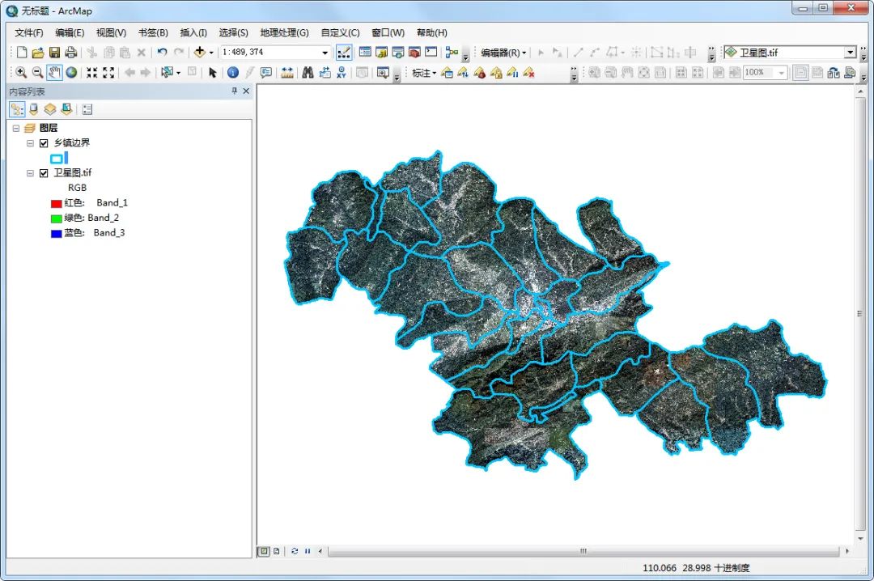Viewport: 874px width, 581px height.
Task: Click the Full Extent globe icon
Action: [x=71, y=72]
